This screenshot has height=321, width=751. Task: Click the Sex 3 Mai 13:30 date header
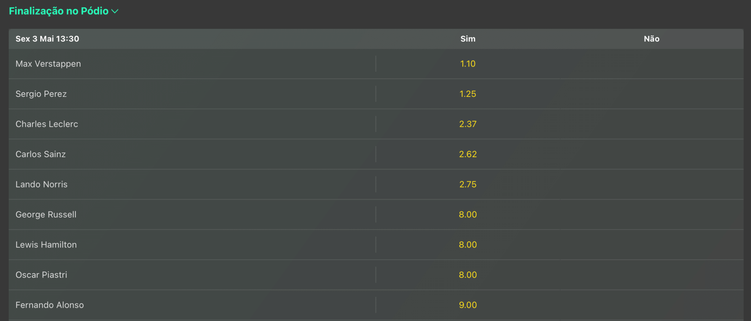point(47,39)
